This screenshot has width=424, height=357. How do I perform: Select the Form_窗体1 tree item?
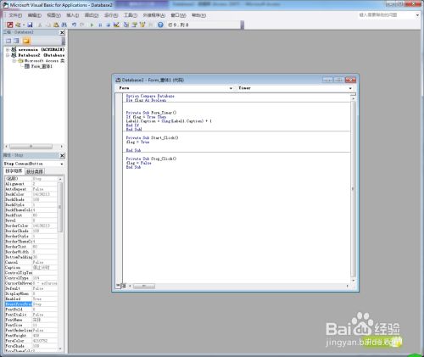tap(39, 66)
